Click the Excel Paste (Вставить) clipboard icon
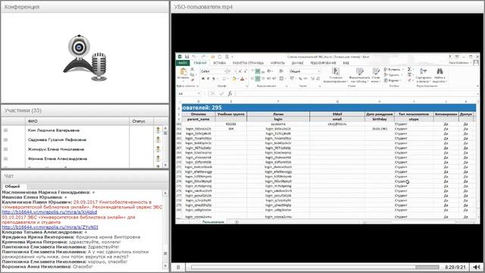 coord(183,72)
